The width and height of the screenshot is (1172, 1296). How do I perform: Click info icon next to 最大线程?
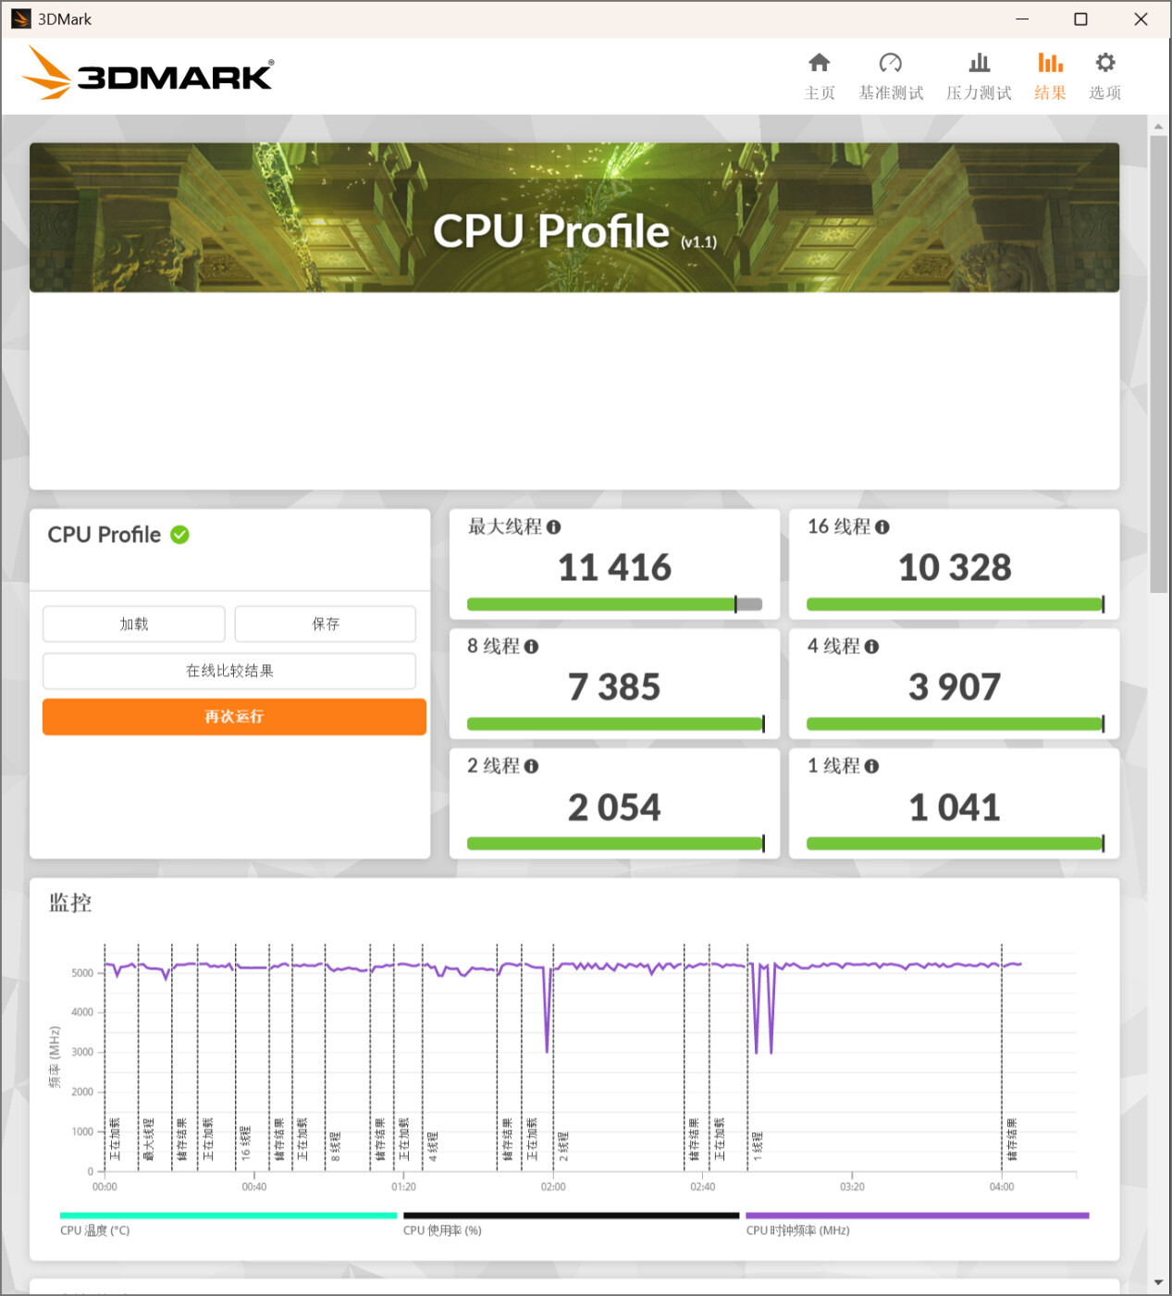(554, 527)
